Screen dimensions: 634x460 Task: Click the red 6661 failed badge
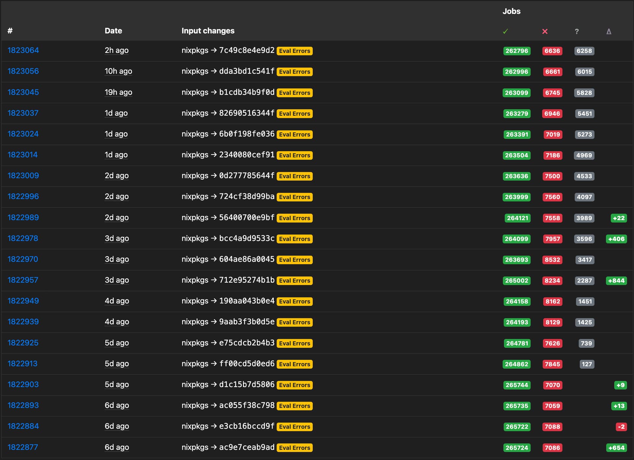tap(552, 72)
